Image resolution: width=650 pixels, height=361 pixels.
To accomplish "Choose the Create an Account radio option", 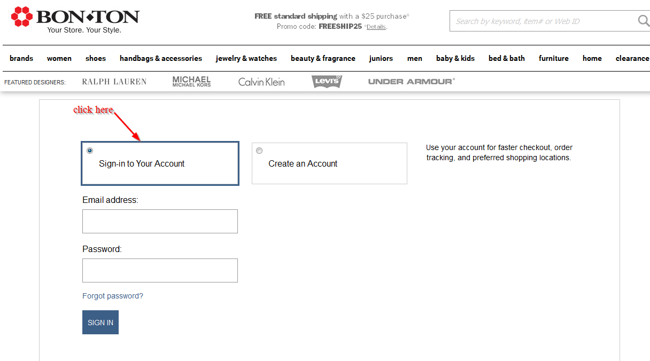I will [x=259, y=150].
